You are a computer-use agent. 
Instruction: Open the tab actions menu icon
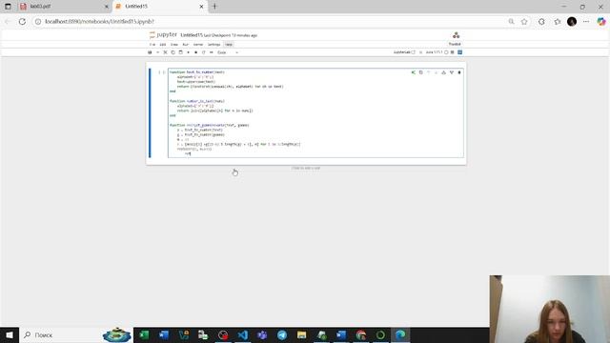point(8,7)
